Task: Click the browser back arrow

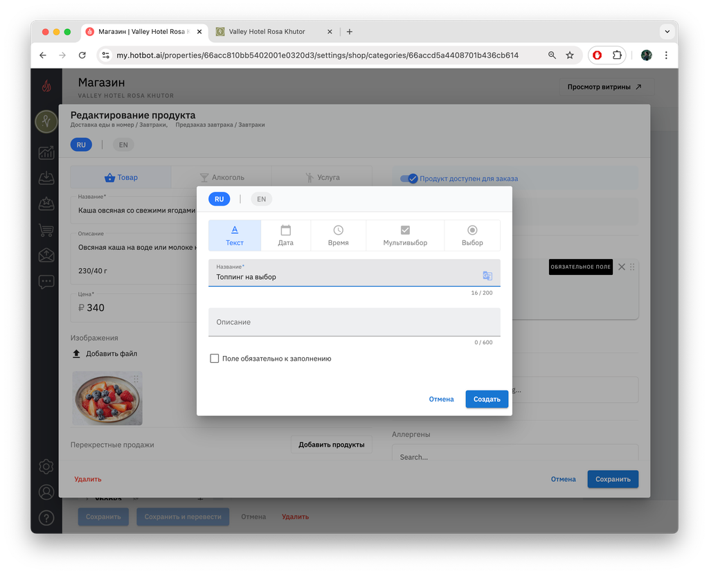Action: 43,55
